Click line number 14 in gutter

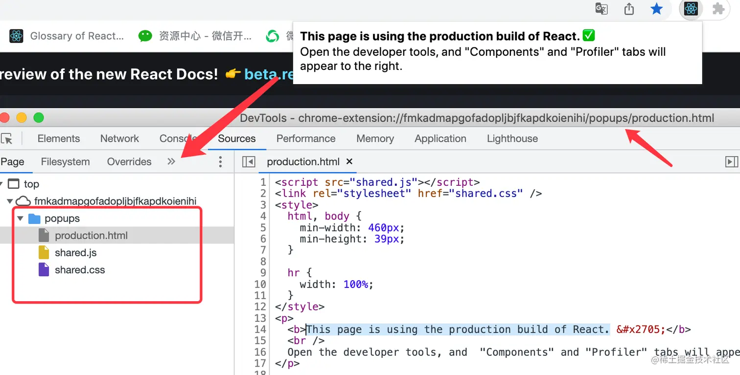[x=260, y=329]
